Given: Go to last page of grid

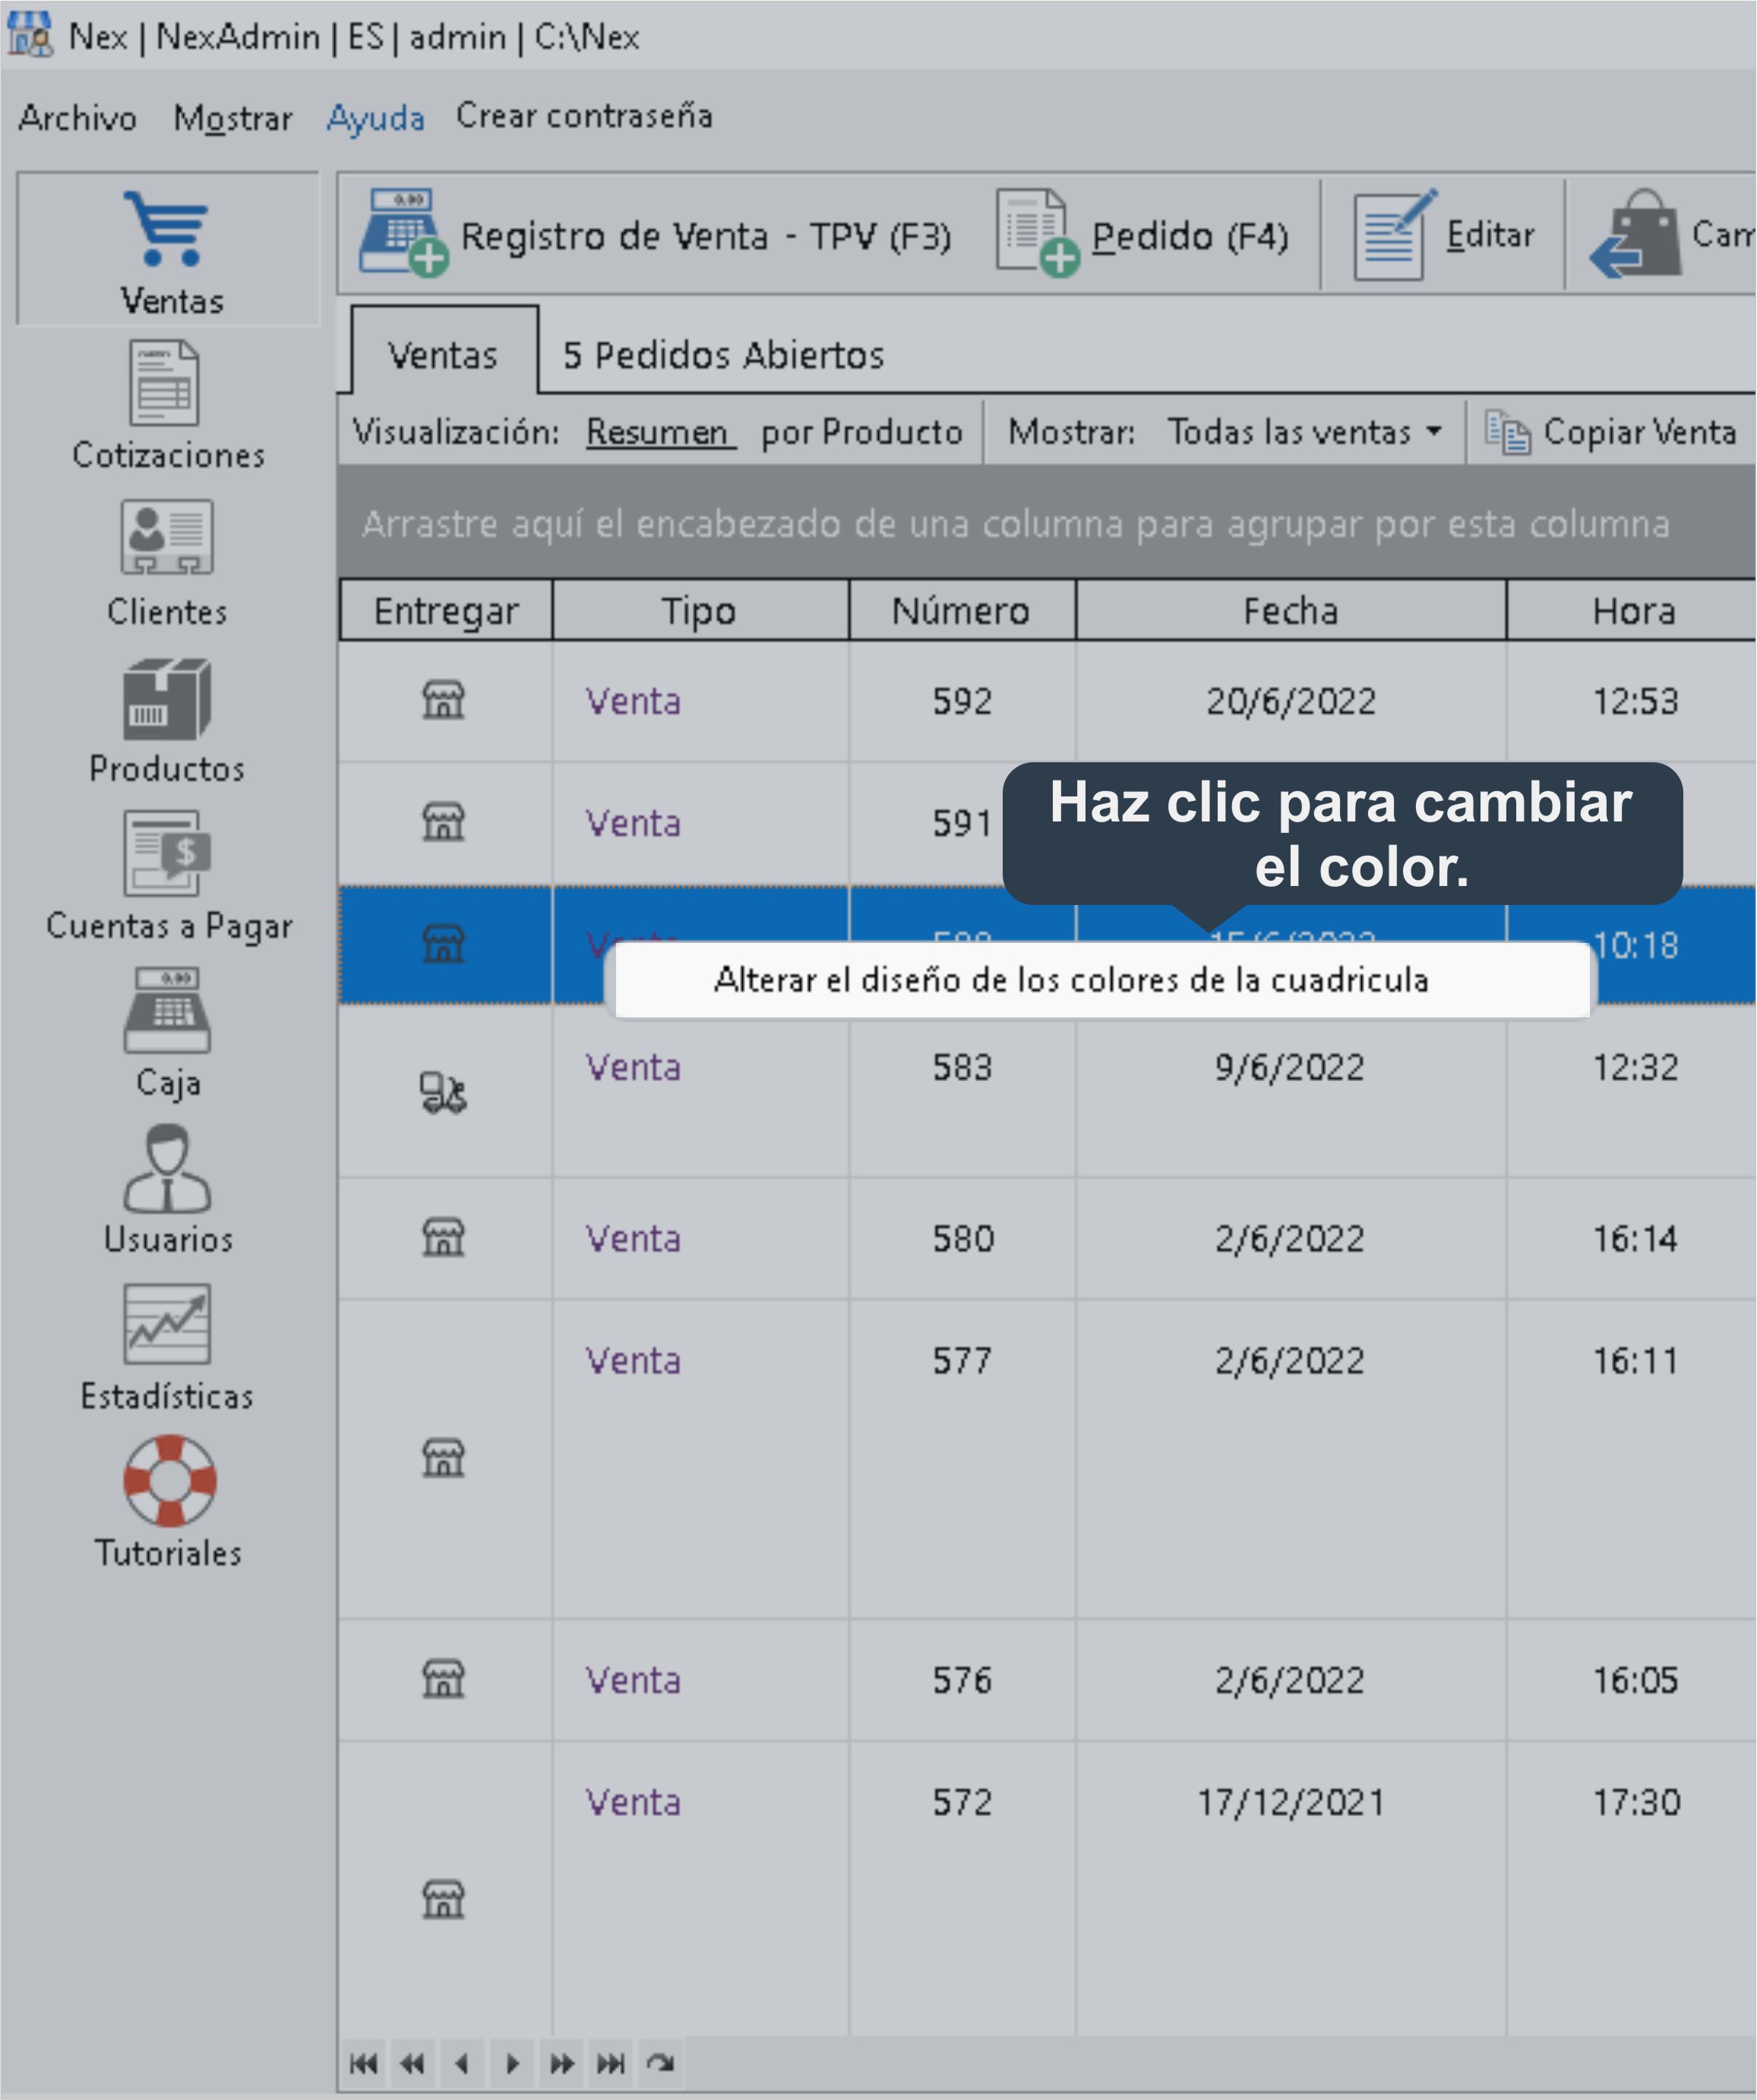Looking at the screenshot, I should click(610, 2063).
